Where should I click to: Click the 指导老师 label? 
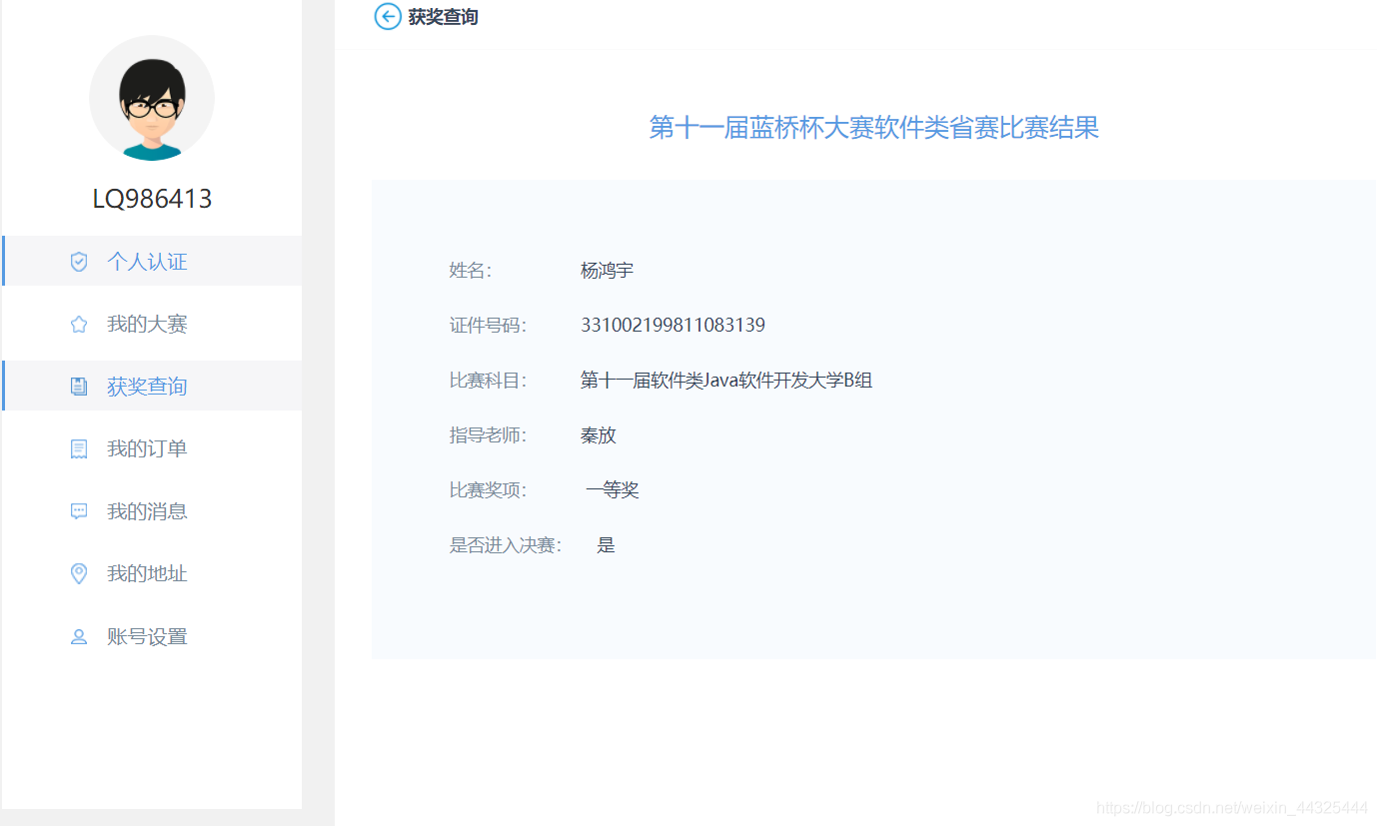tap(488, 435)
